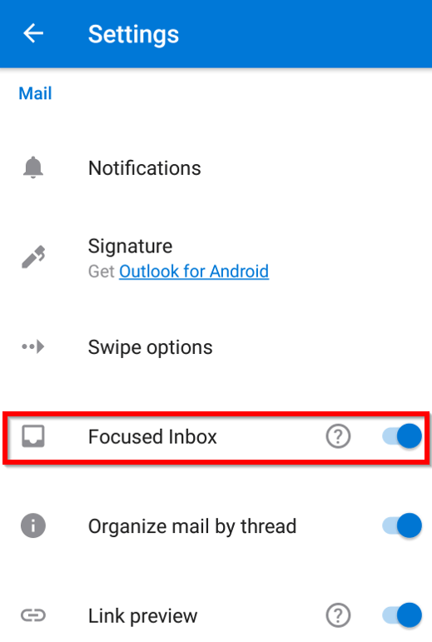Click the Link preview chain icon

pos(33,615)
